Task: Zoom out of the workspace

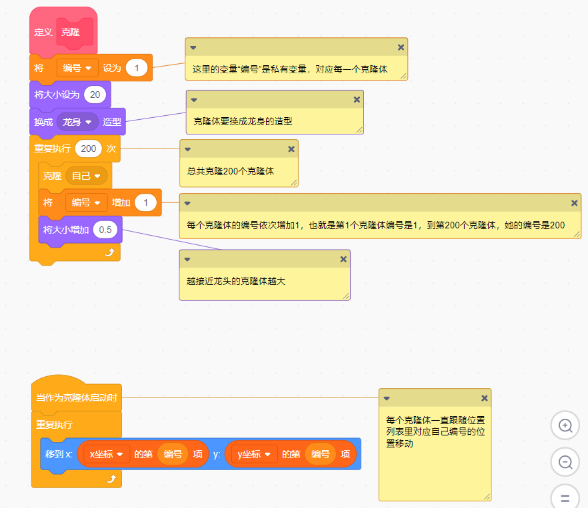Action: 565,461
